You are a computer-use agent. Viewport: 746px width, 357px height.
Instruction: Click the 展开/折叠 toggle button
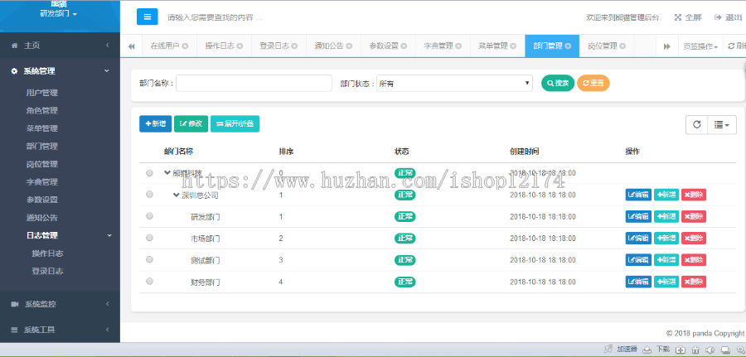(235, 123)
